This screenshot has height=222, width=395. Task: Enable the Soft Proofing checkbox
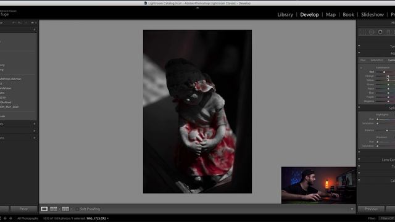point(77,209)
